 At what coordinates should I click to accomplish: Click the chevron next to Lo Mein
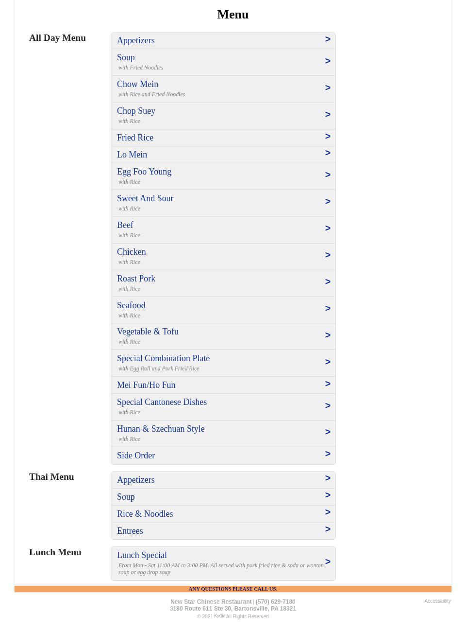pos(328,153)
